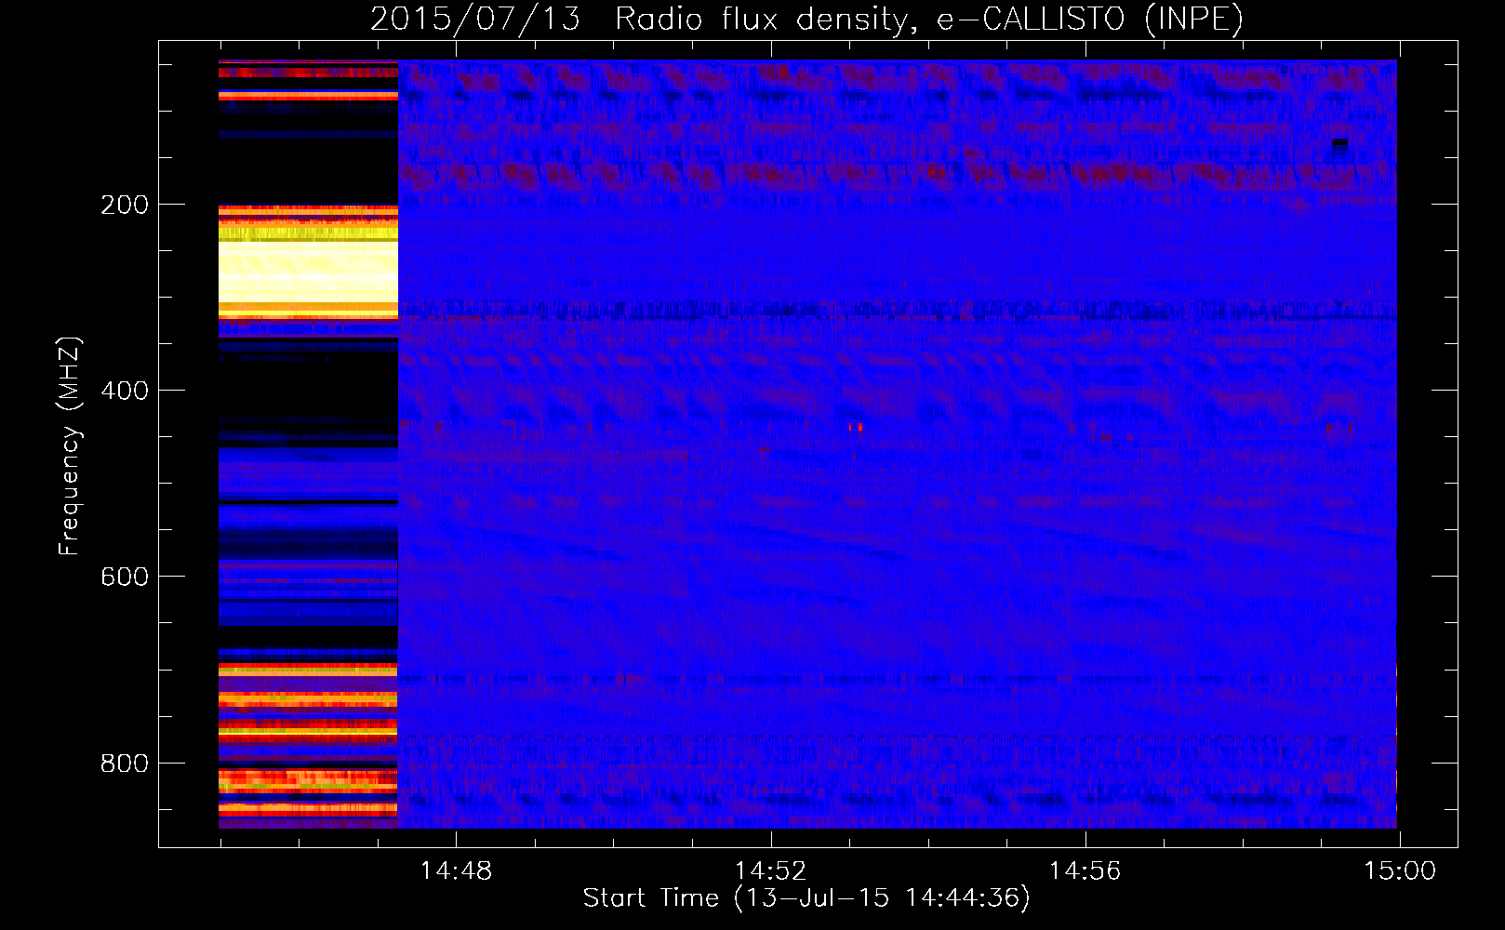Click the 200 frequency tick label
Viewport: 1505px width, 930px height.
(x=124, y=205)
